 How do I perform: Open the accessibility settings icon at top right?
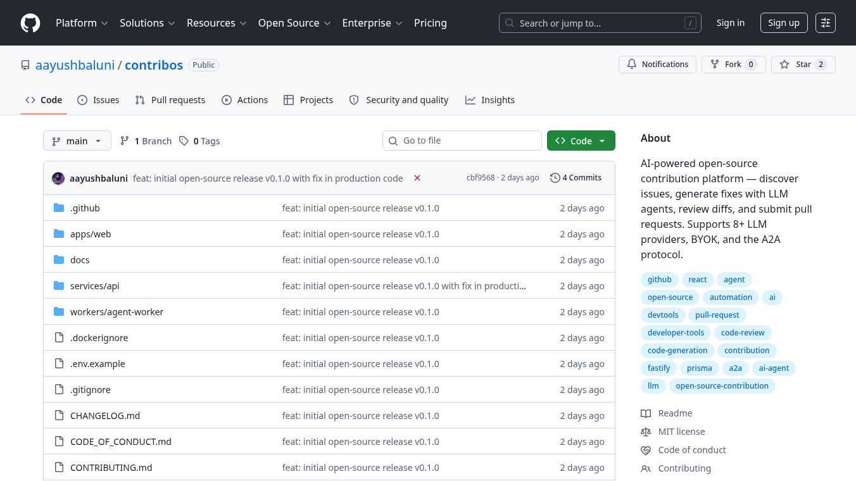825,23
